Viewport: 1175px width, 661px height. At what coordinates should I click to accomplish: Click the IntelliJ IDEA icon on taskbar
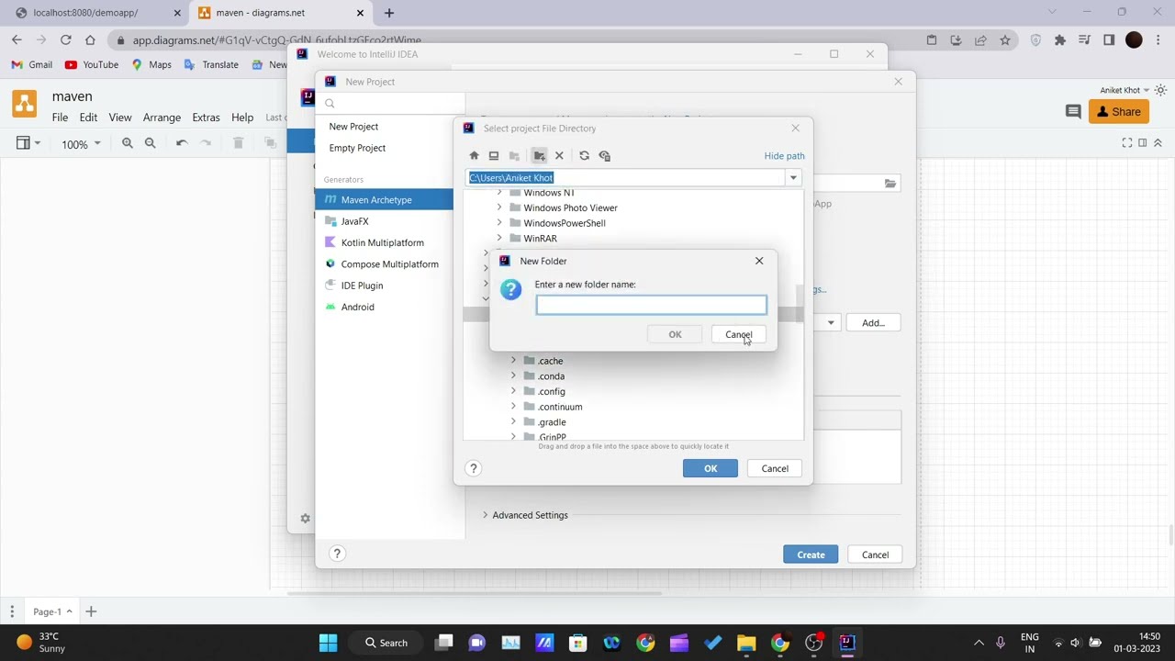click(x=846, y=643)
